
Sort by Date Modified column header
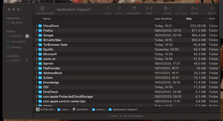[x=163, y=19]
